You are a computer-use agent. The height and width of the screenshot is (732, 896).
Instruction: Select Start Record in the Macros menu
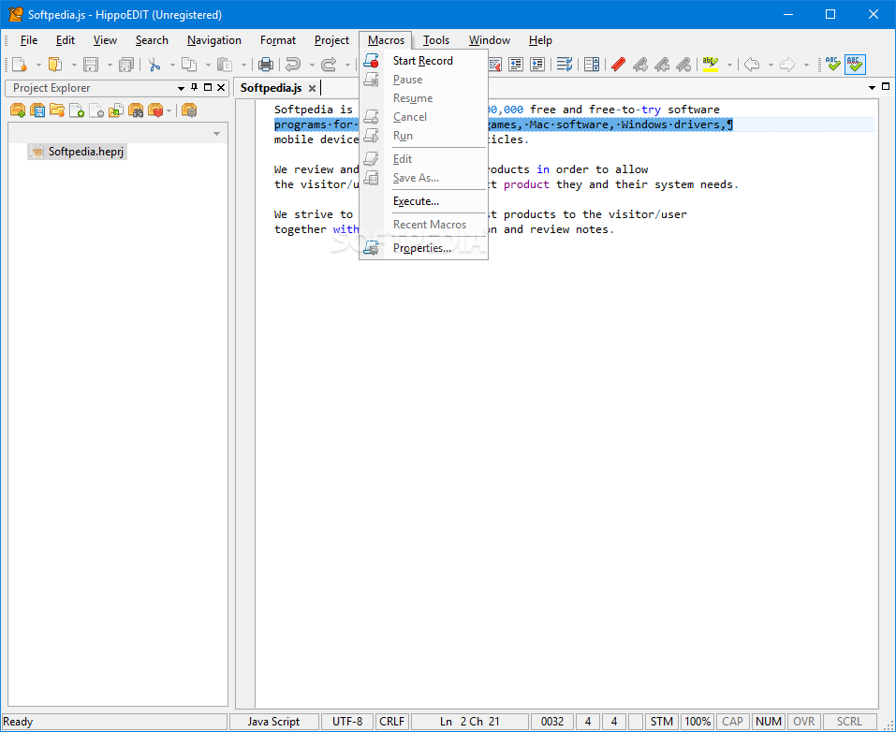click(x=423, y=61)
